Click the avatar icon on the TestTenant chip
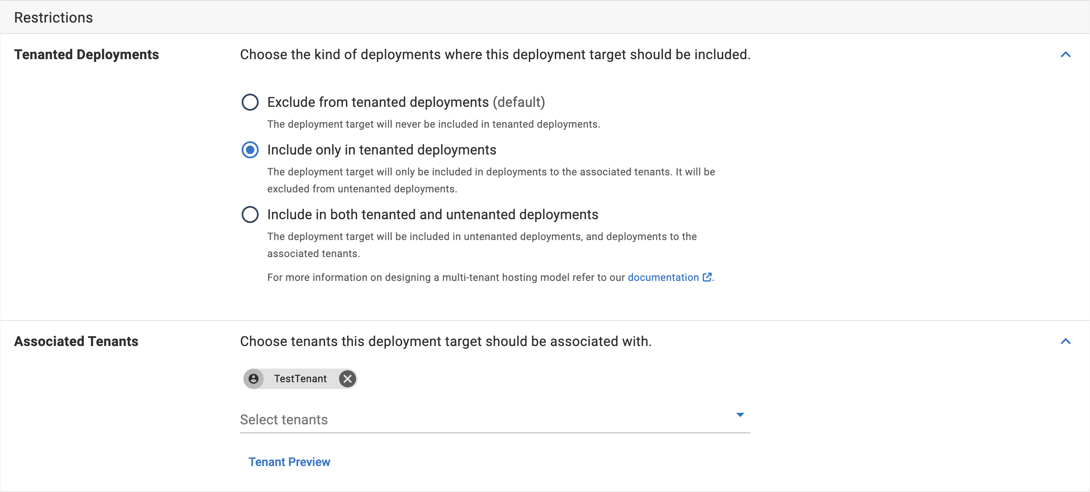This screenshot has height=492, width=1090. tap(254, 378)
